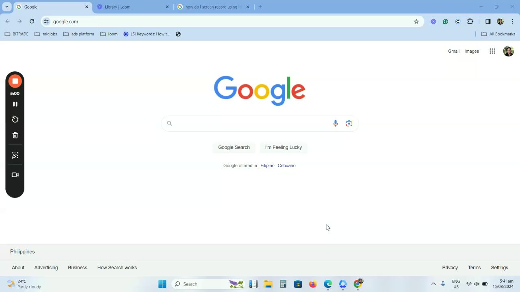Open Business footer link
The width and height of the screenshot is (520, 292).
click(x=78, y=268)
